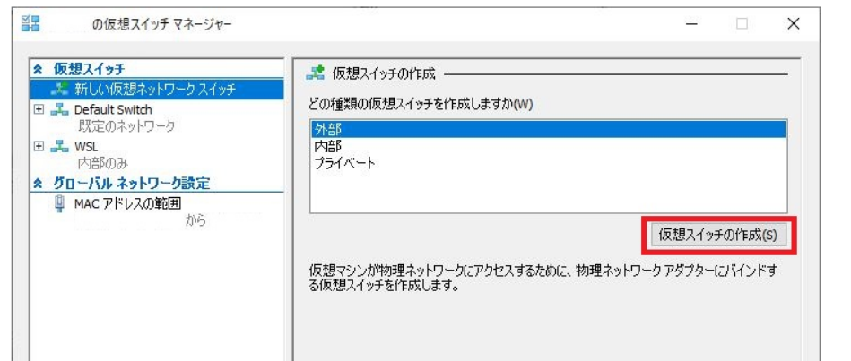Expand the Default Switch tree node

tap(39, 109)
